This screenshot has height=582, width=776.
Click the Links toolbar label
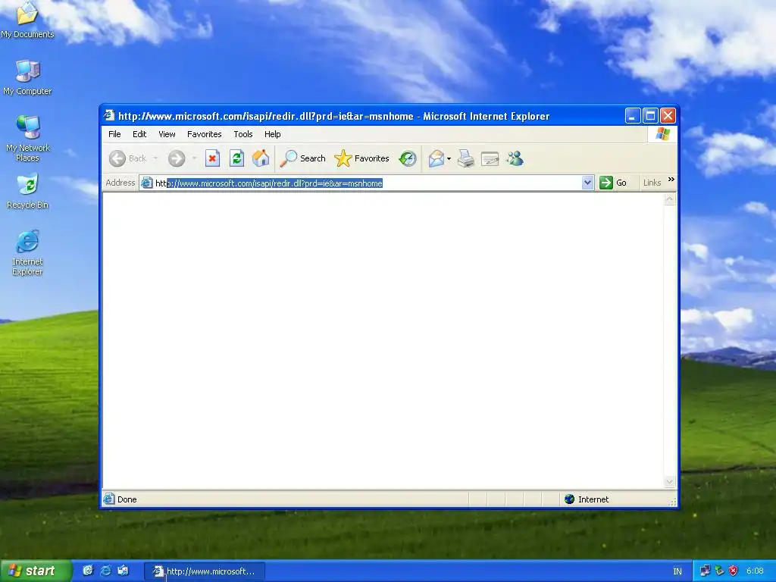tap(652, 183)
